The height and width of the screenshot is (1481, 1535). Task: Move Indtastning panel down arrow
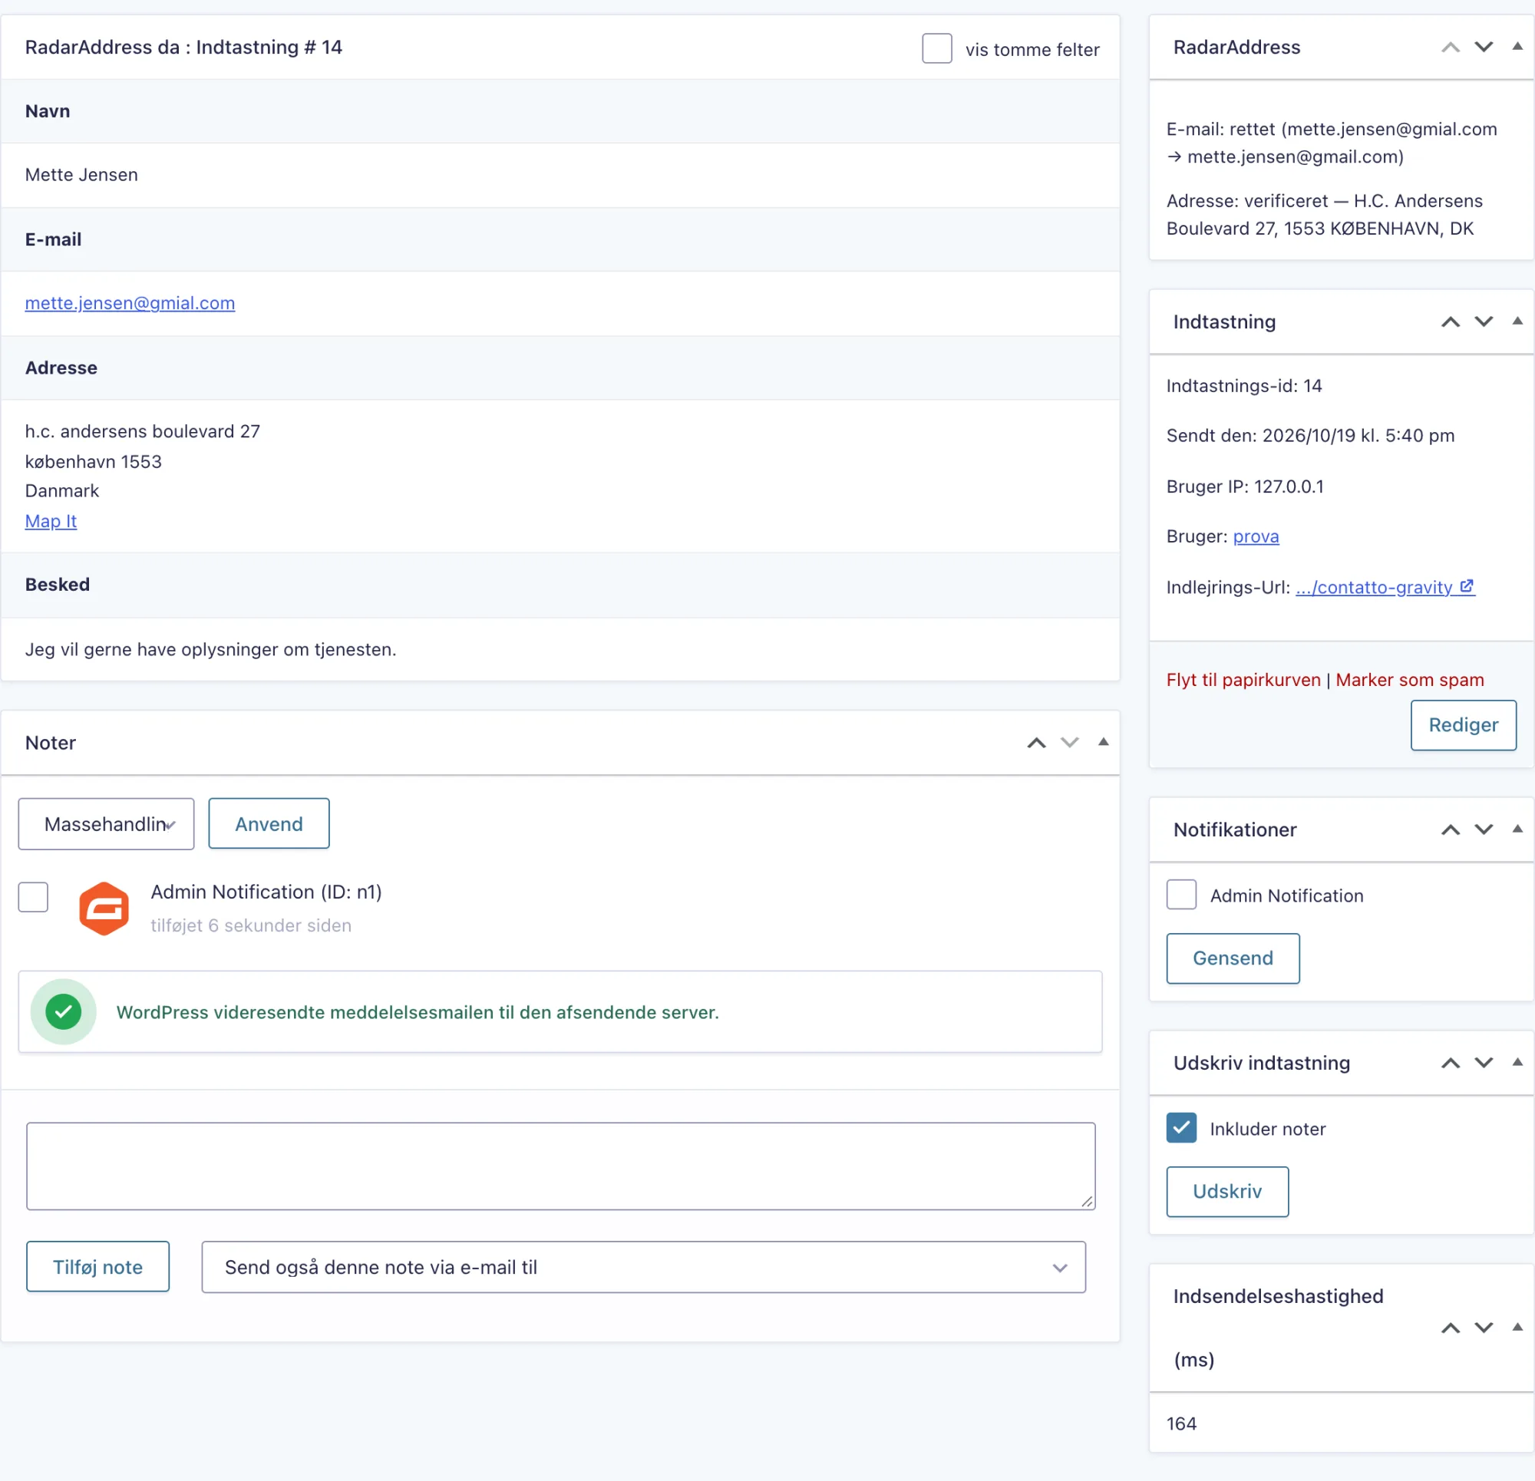click(x=1484, y=322)
